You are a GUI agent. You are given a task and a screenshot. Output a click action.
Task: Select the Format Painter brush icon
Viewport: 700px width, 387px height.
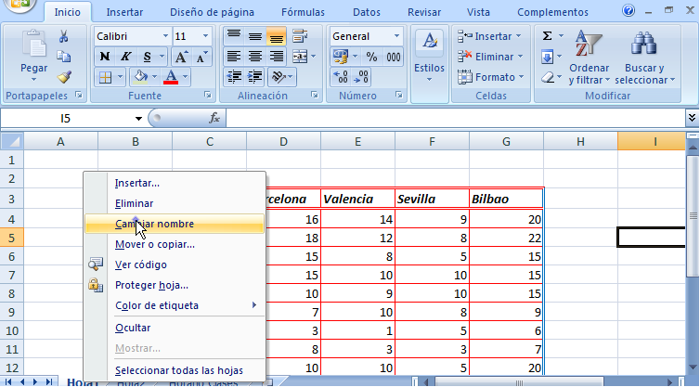[x=64, y=77]
